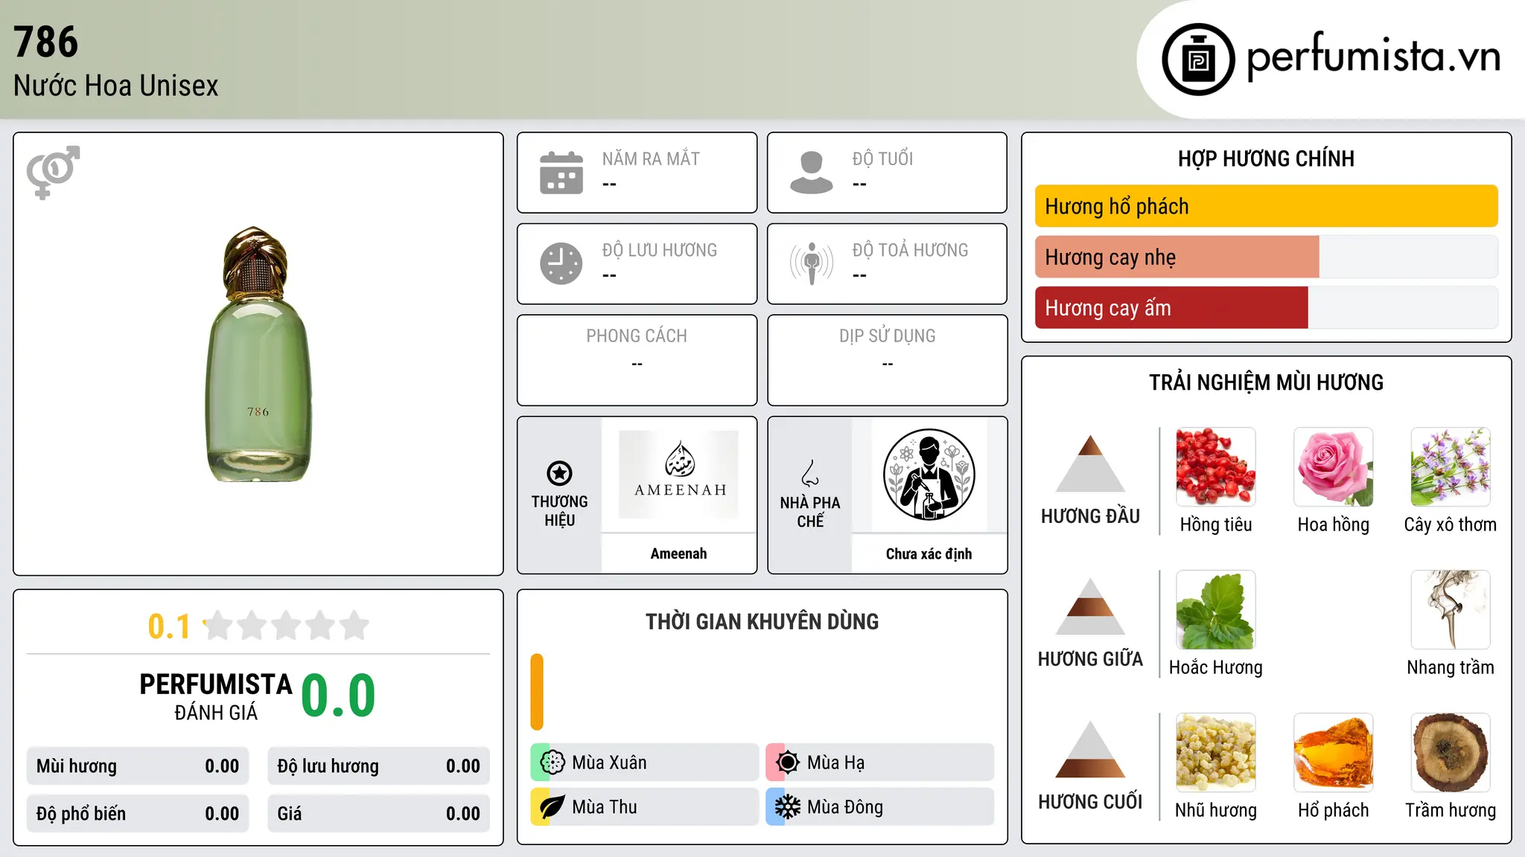Viewport: 1525px width, 857px height.
Task: Select the Mùa Đông season row
Action: coord(879,807)
